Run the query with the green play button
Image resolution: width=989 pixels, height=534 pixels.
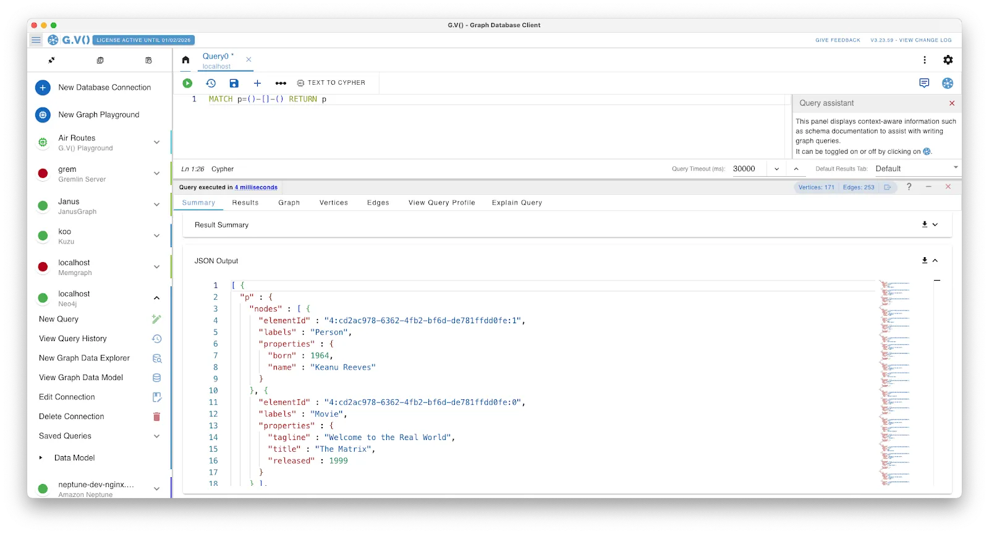point(187,83)
